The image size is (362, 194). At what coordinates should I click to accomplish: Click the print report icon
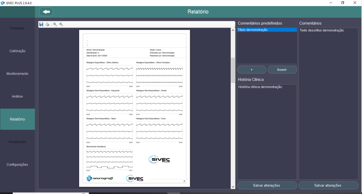coord(47,24)
